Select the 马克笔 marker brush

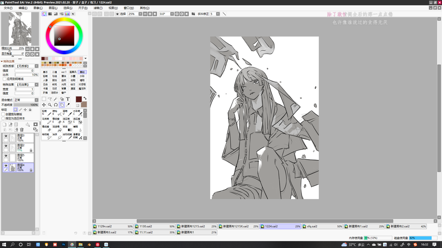[x=46, y=121]
